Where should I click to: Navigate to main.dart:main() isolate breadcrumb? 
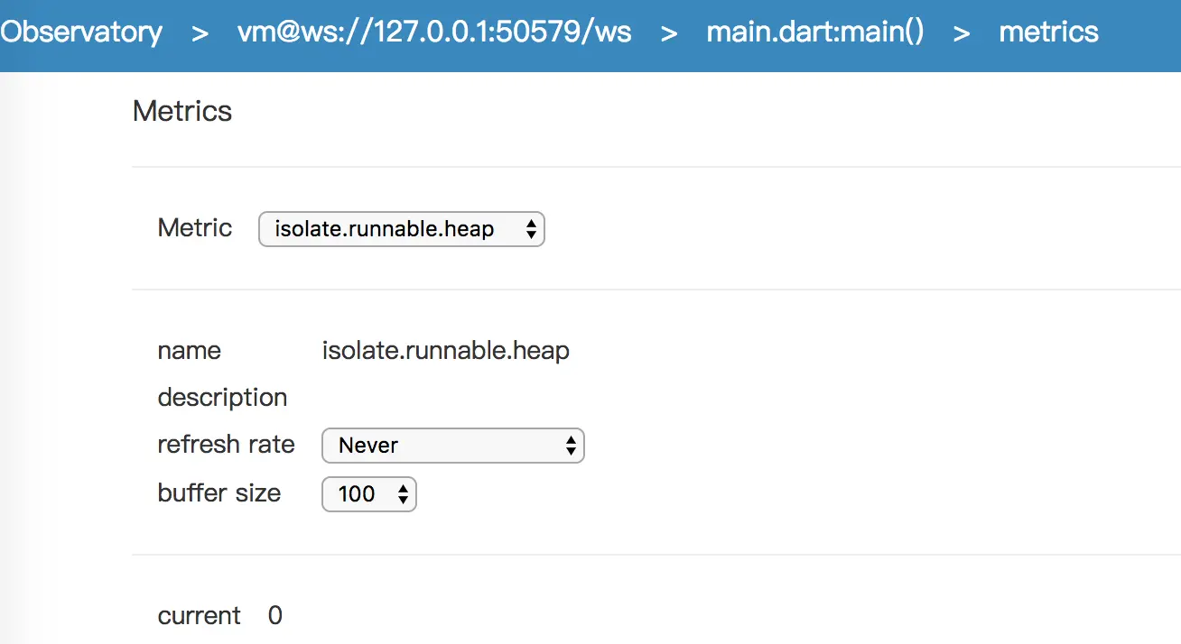coord(815,33)
